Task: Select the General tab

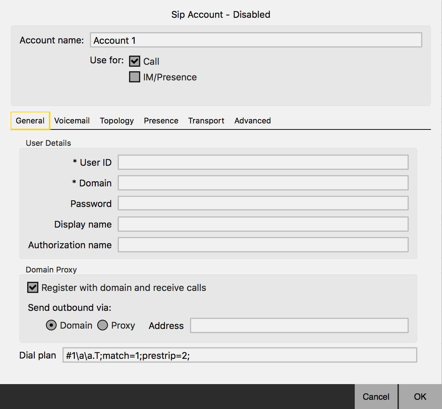Action: click(x=30, y=121)
